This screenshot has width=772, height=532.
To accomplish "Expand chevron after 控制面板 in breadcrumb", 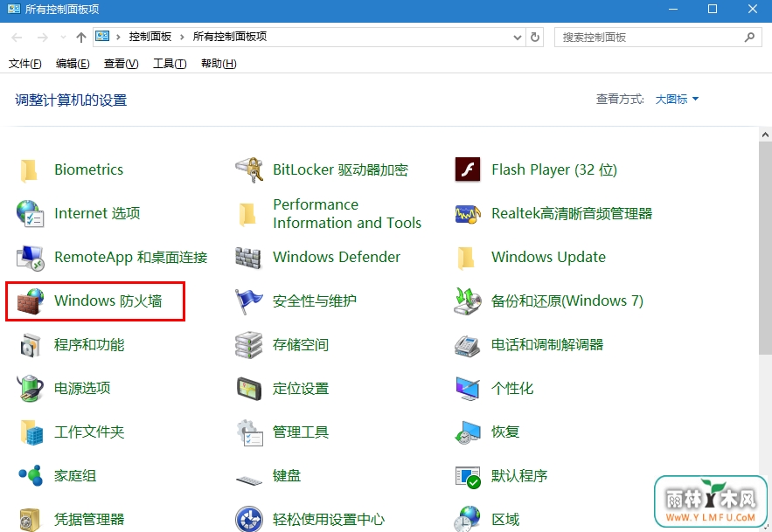I will pyautogui.click(x=182, y=37).
